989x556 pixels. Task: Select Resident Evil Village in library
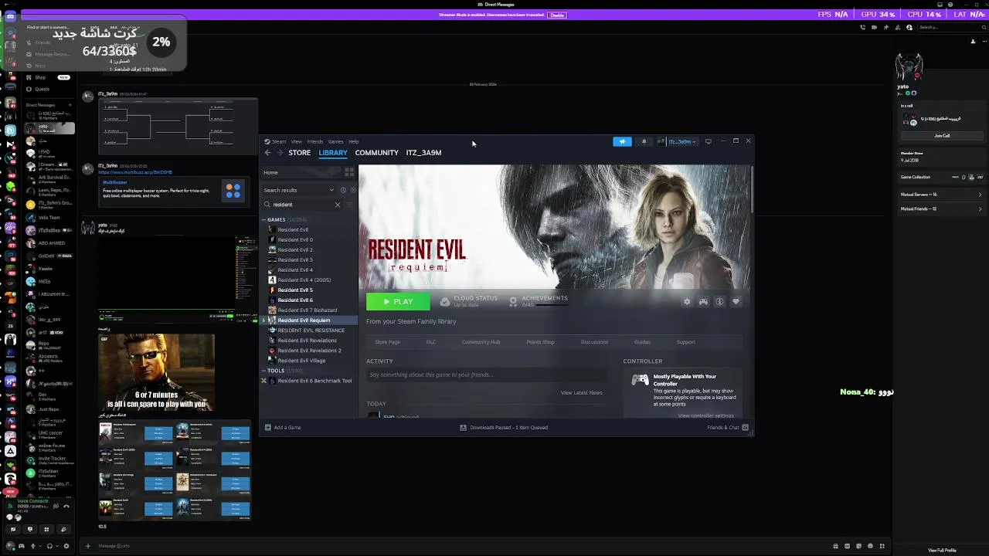(301, 361)
